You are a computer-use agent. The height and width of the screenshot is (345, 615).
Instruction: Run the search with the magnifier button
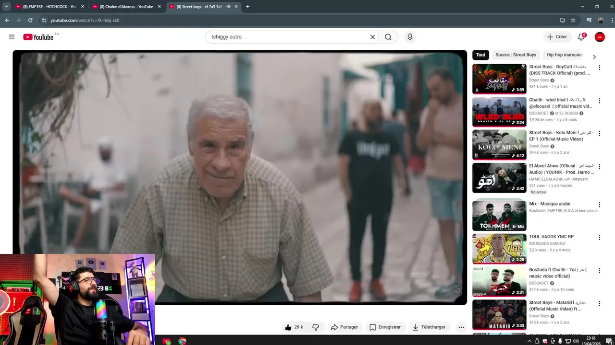(x=388, y=37)
